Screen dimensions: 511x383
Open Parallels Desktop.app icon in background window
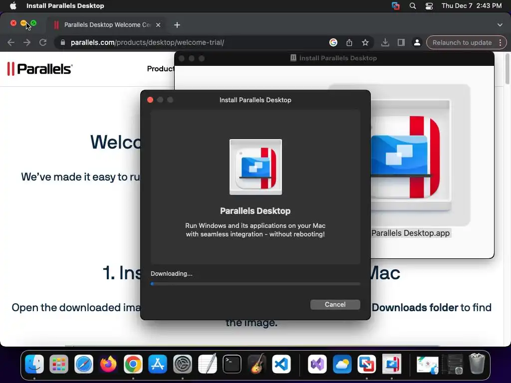(411, 156)
